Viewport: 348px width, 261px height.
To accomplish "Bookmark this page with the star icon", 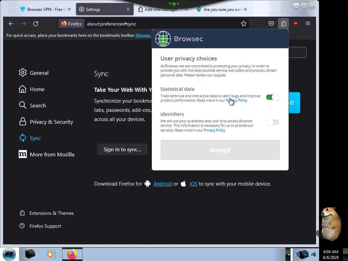I will (x=243, y=24).
